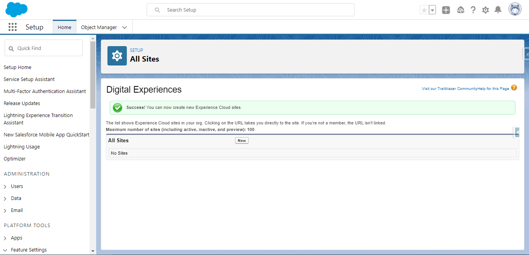Viewport: 529px width, 255px height.
Task: Open the Notifications bell
Action: pyautogui.click(x=498, y=10)
